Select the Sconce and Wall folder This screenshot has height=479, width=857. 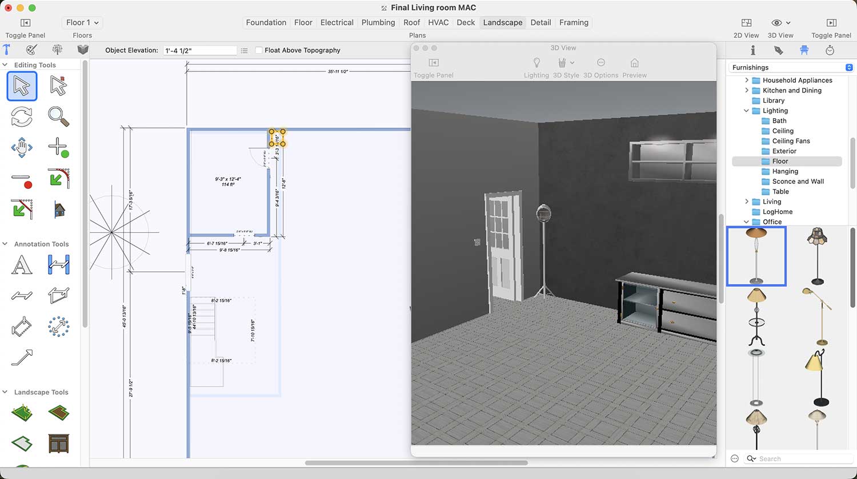click(x=798, y=182)
